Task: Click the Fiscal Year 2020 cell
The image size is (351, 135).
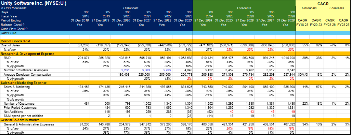Action: click(x=127, y=16)
